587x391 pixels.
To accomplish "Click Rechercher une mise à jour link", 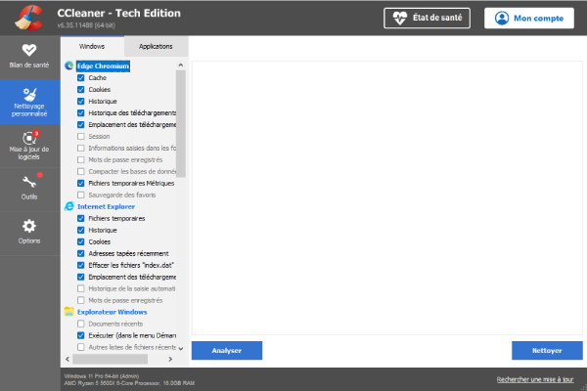I will (535, 379).
